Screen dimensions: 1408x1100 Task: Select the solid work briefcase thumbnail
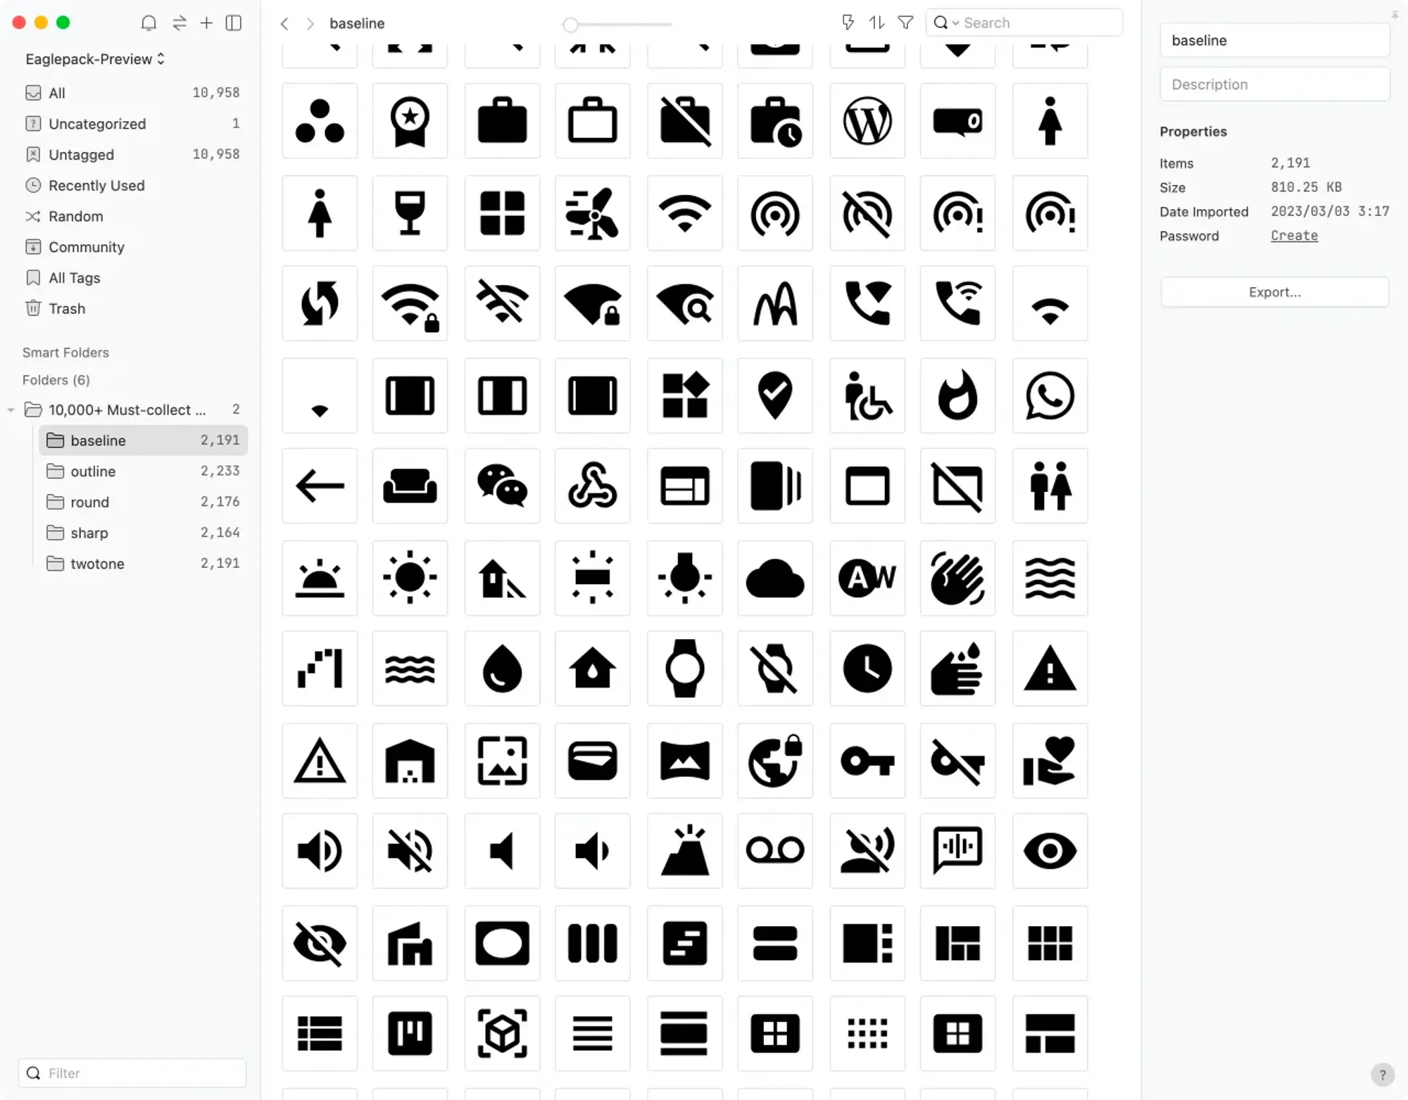point(502,121)
